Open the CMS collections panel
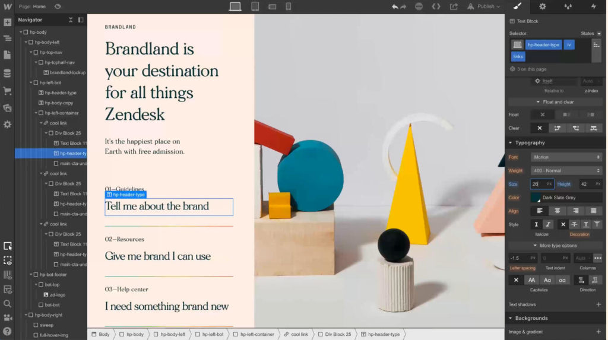 coord(7,73)
